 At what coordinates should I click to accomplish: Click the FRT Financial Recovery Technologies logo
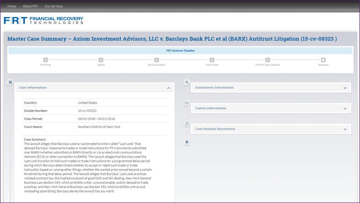[44, 20]
